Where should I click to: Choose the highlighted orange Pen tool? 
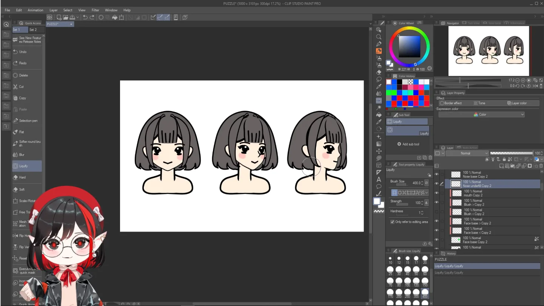[x=379, y=51]
